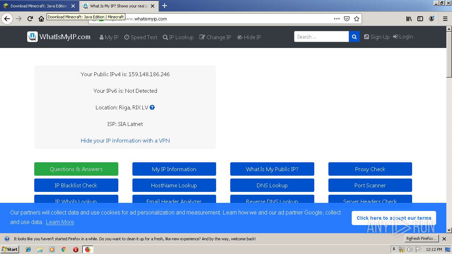
Task: Close the Download Minecraft tab
Action: [x=73, y=6]
